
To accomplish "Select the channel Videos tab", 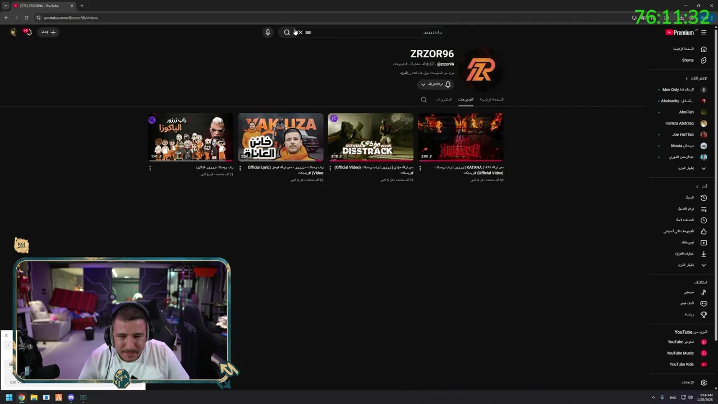I will [x=466, y=99].
